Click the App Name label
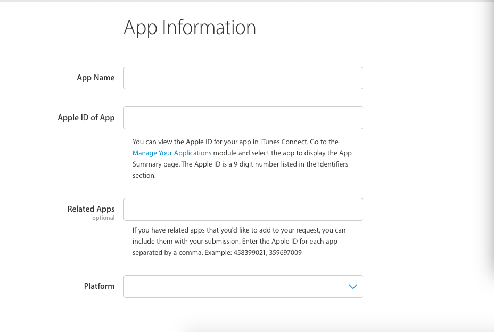The image size is (494, 332). pyautogui.click(x=95, y=78)
